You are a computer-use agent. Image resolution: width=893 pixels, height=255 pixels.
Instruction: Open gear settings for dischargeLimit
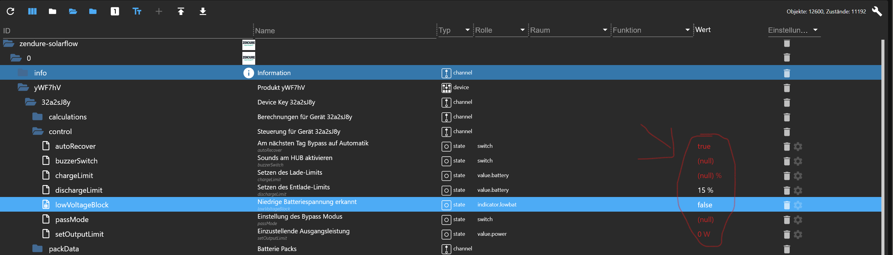coord(798,191)
